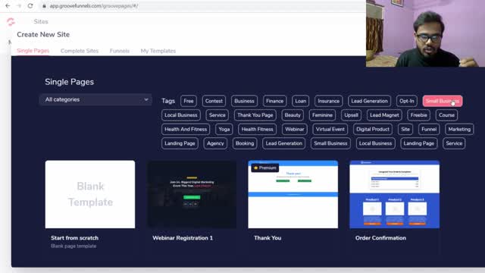
Task: Filter by the Contest tag
Action: click(214, 101)
